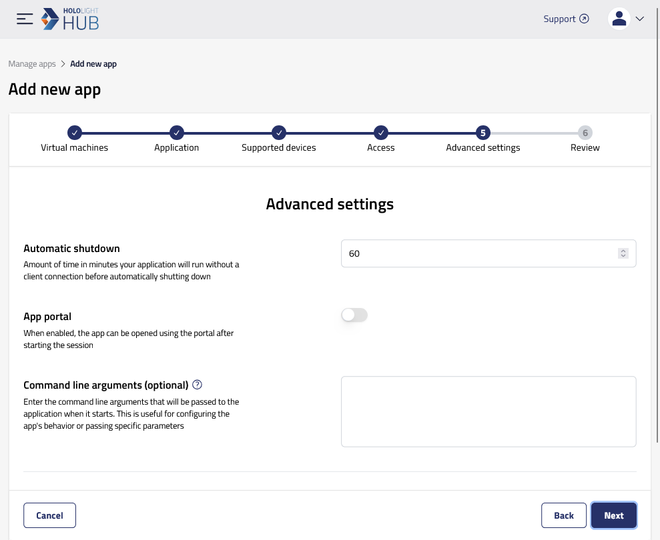Click the Cancel button
This screenshot has width=660, height=540.
tap(49, 515)
